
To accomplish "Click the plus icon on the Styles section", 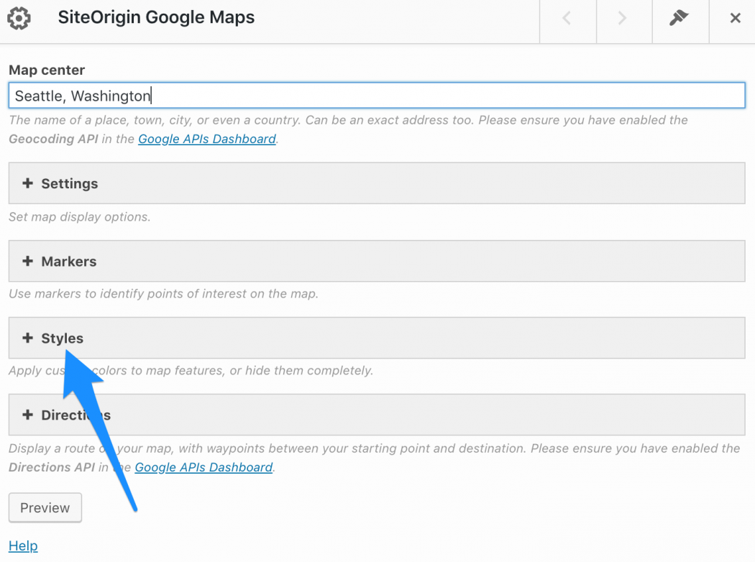I will 28,338.
